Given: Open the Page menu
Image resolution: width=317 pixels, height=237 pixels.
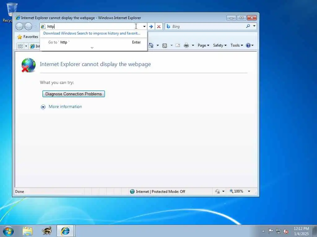Looking at the screenshot, I should coord(203,45).
